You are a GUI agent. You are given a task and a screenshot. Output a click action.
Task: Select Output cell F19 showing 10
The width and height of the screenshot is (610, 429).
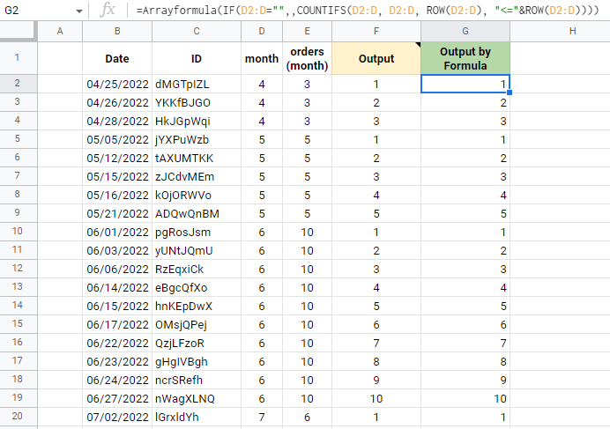[376, 398]
